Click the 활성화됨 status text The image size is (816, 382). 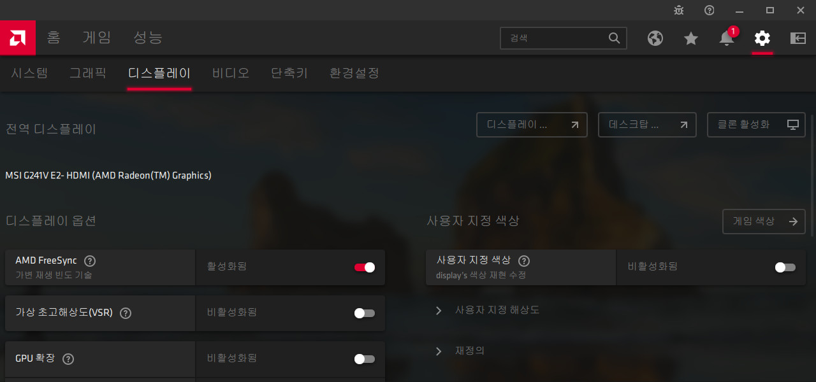pyautogui.click(x=227, y=266)
